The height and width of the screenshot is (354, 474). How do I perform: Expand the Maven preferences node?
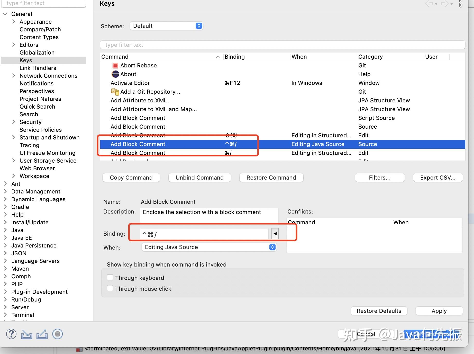click(5, 269)
